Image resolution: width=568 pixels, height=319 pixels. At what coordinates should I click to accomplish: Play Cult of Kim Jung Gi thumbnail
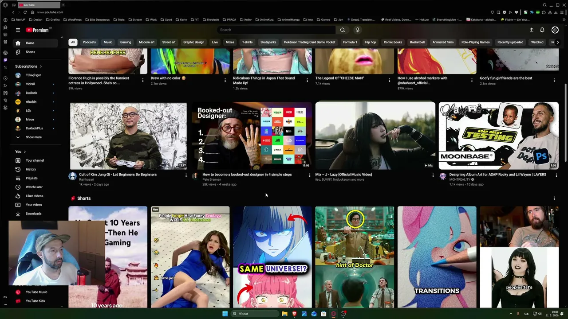(128, 136)
